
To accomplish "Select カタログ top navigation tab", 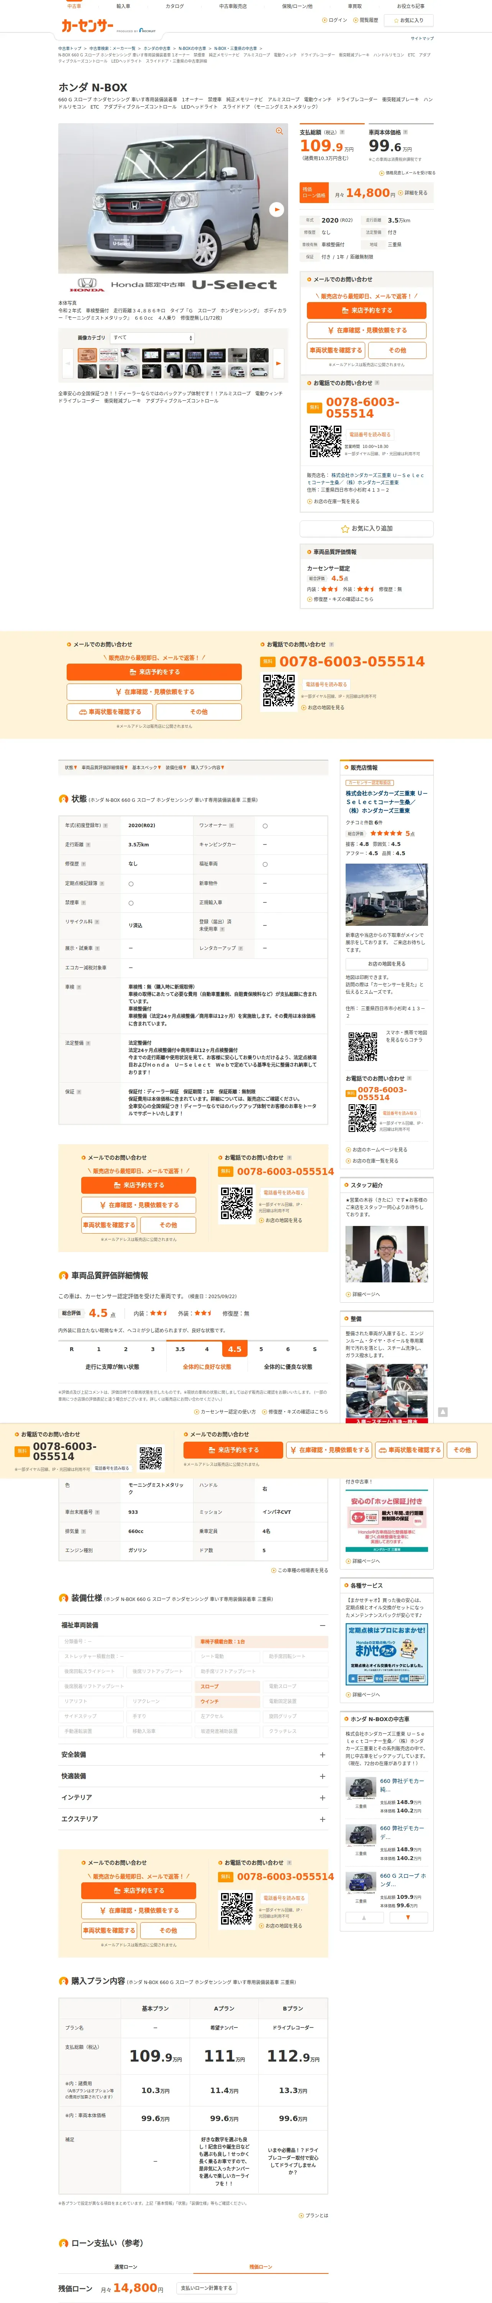I will (x=175, y=6).
